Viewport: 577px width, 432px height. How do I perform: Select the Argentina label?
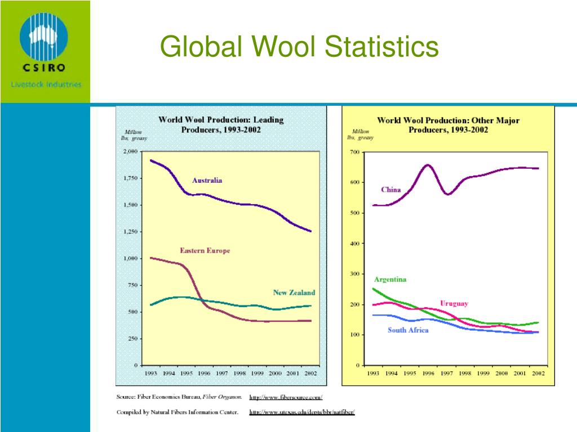pos(390,278)
